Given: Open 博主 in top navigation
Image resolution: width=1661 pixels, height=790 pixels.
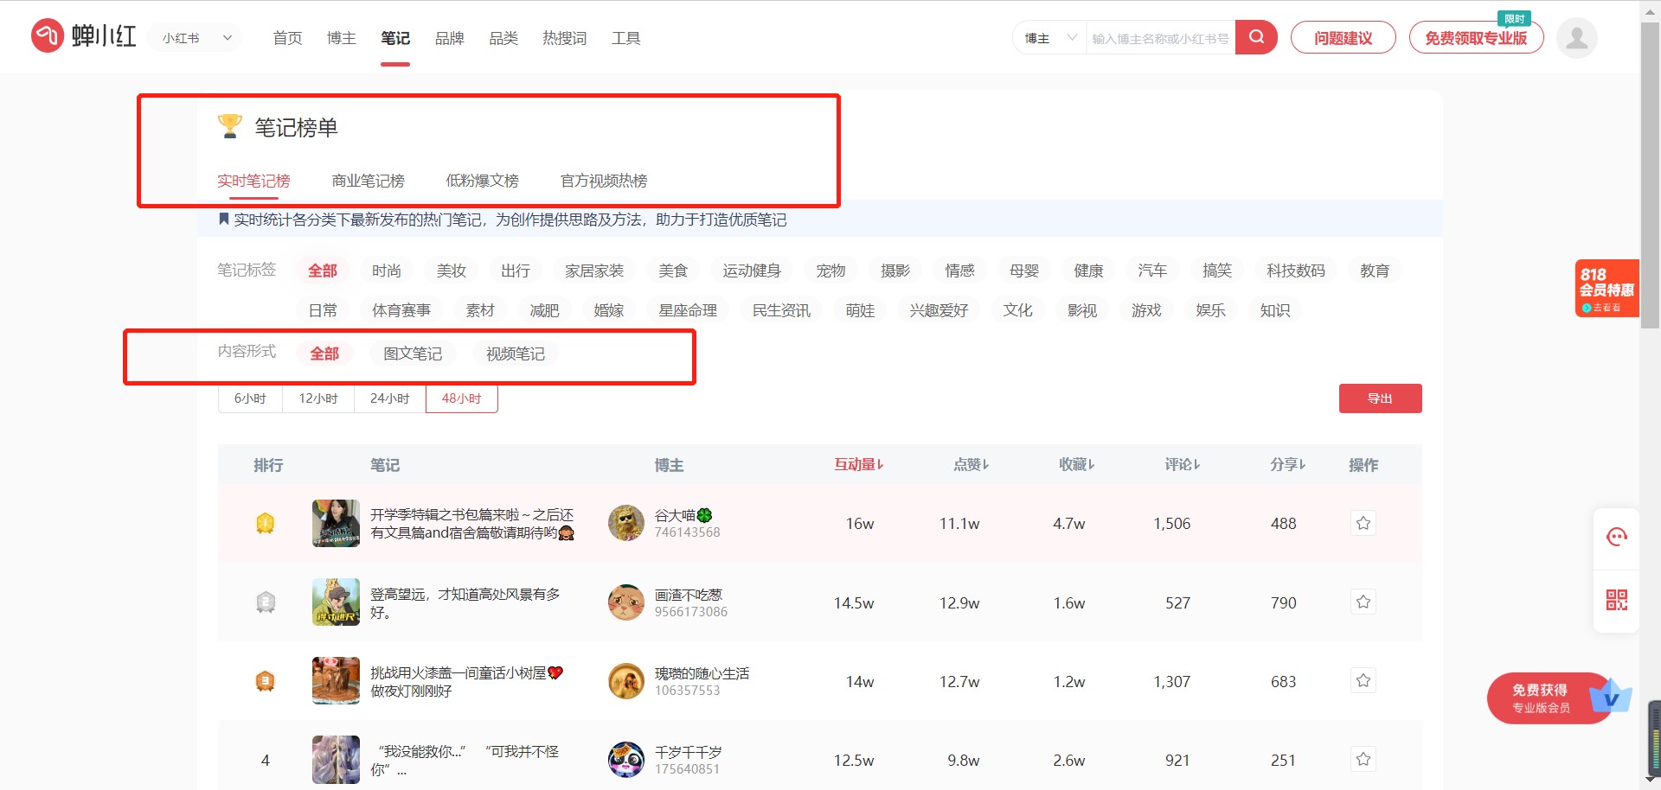Looking at the screenshot, I should coord(342,38).
